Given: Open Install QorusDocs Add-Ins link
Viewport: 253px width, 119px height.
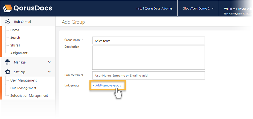Looking at the screenshot, I should [154, 8].
